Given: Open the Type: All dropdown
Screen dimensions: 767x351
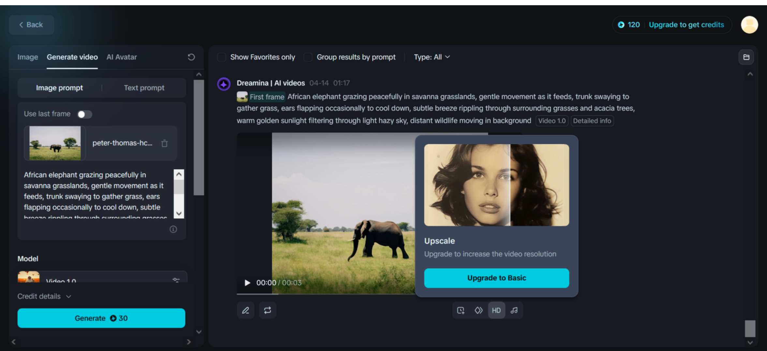Looking at the screenshot, I should pyautogui.click(x=432, y=57).
